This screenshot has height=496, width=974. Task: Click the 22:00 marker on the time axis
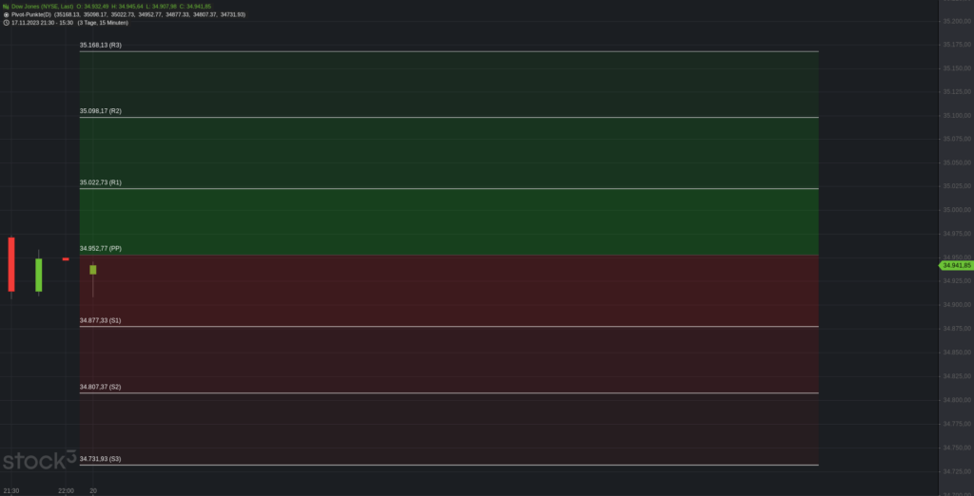66,491
